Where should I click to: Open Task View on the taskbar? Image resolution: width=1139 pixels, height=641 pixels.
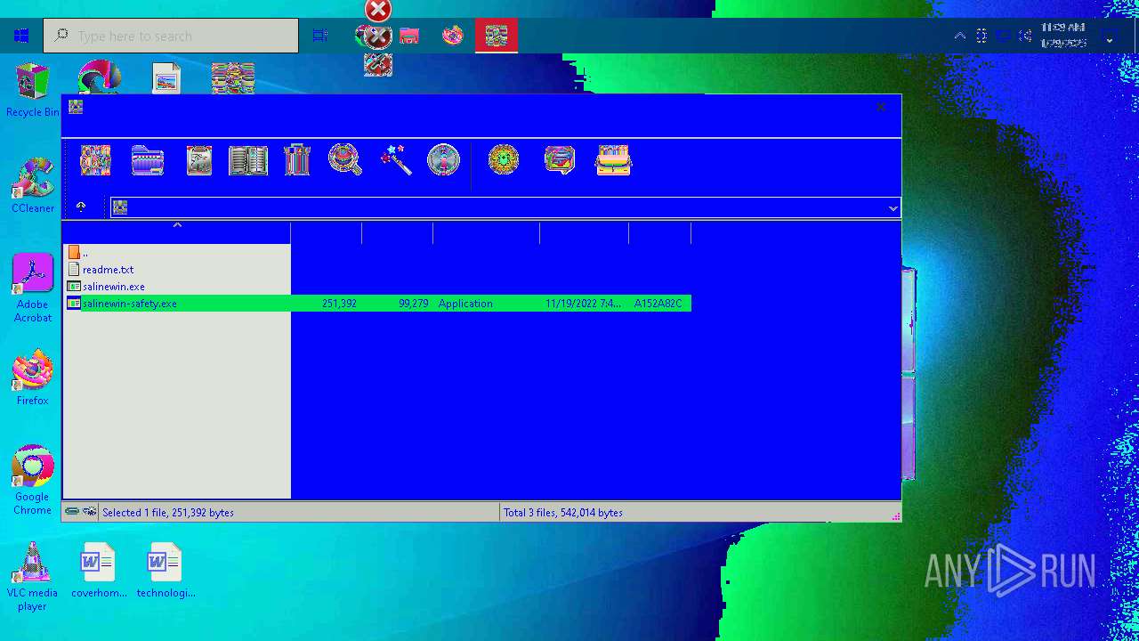click(320, 36)
